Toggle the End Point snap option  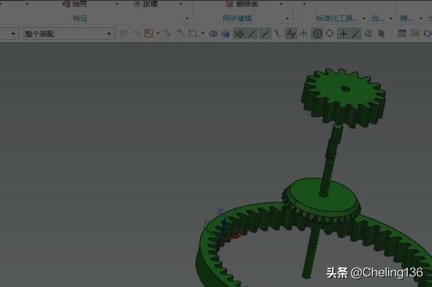pyautogui.click(x=252, y=33)
